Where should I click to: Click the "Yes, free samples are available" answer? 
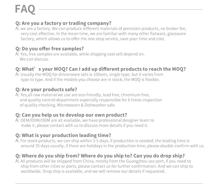[x=82, y=54]
